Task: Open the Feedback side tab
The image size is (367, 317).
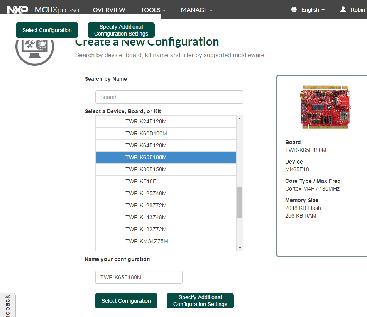Action: (8, 305)
